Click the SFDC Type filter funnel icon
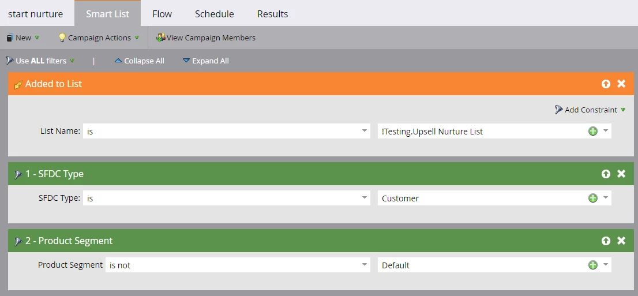 pyautogui.click(x=18, y=175)
